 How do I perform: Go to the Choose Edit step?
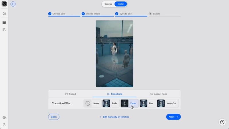tap(64, 14)
